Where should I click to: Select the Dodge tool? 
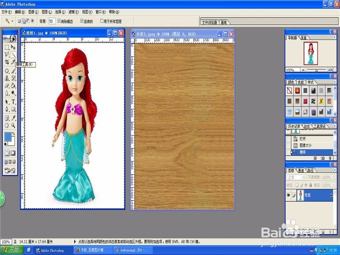13,93
